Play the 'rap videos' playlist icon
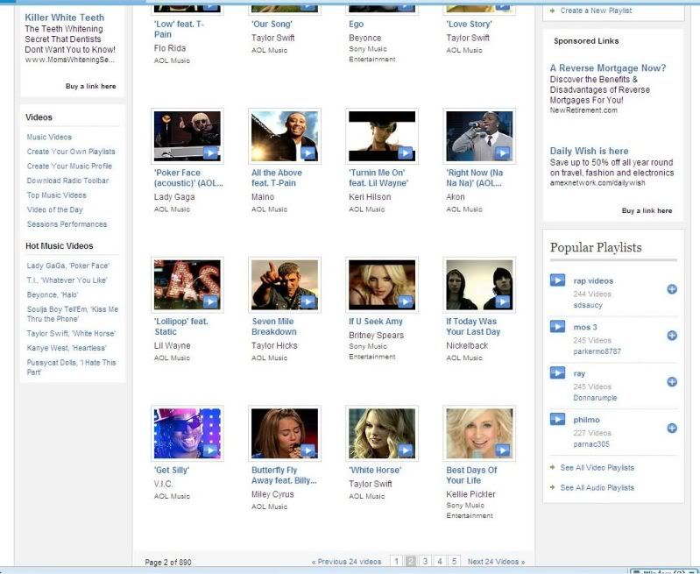Viewport: 700px width, 574px height. (x=557, y=280)
